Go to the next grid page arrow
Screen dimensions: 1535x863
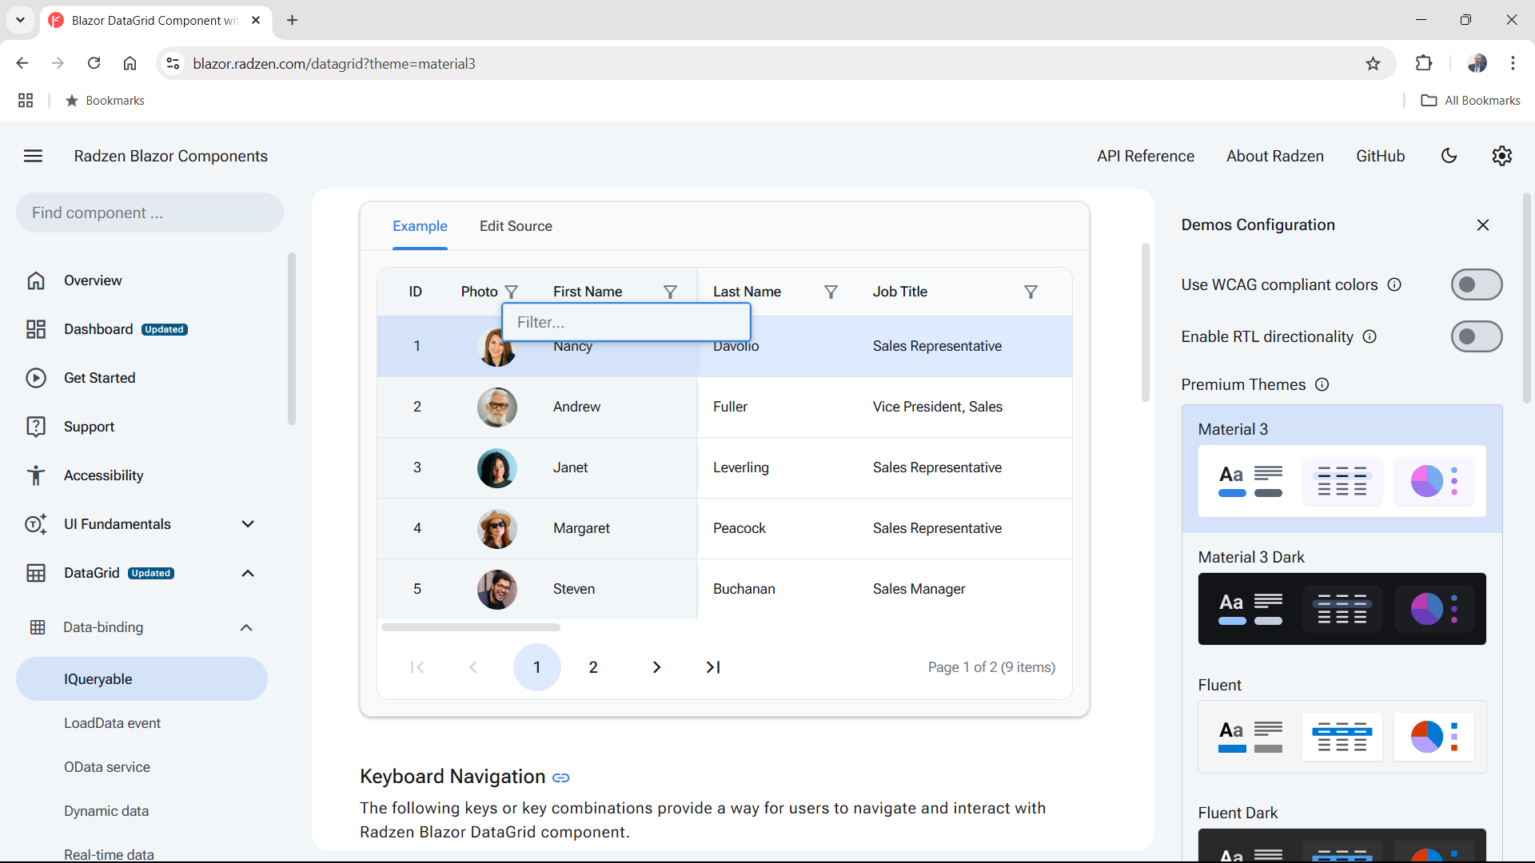pyautogui.click(x=656, y=667)
